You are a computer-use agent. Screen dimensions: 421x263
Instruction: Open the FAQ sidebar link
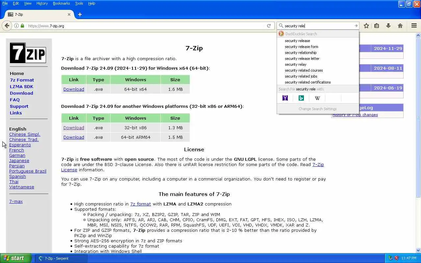pyautogui.click(x=15, y=100)
